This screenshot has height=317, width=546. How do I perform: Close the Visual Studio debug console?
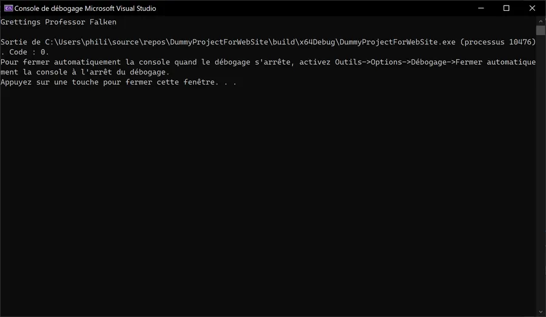(x=532, y=8)
